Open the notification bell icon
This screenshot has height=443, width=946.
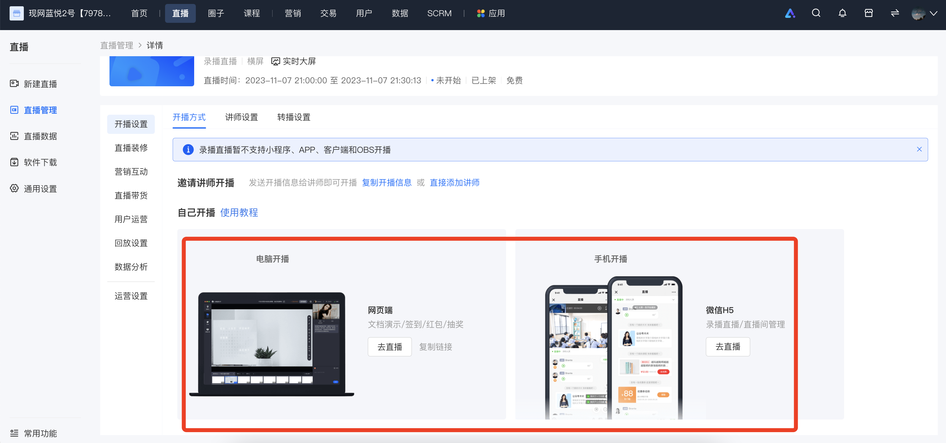click(x=842, y=13)
